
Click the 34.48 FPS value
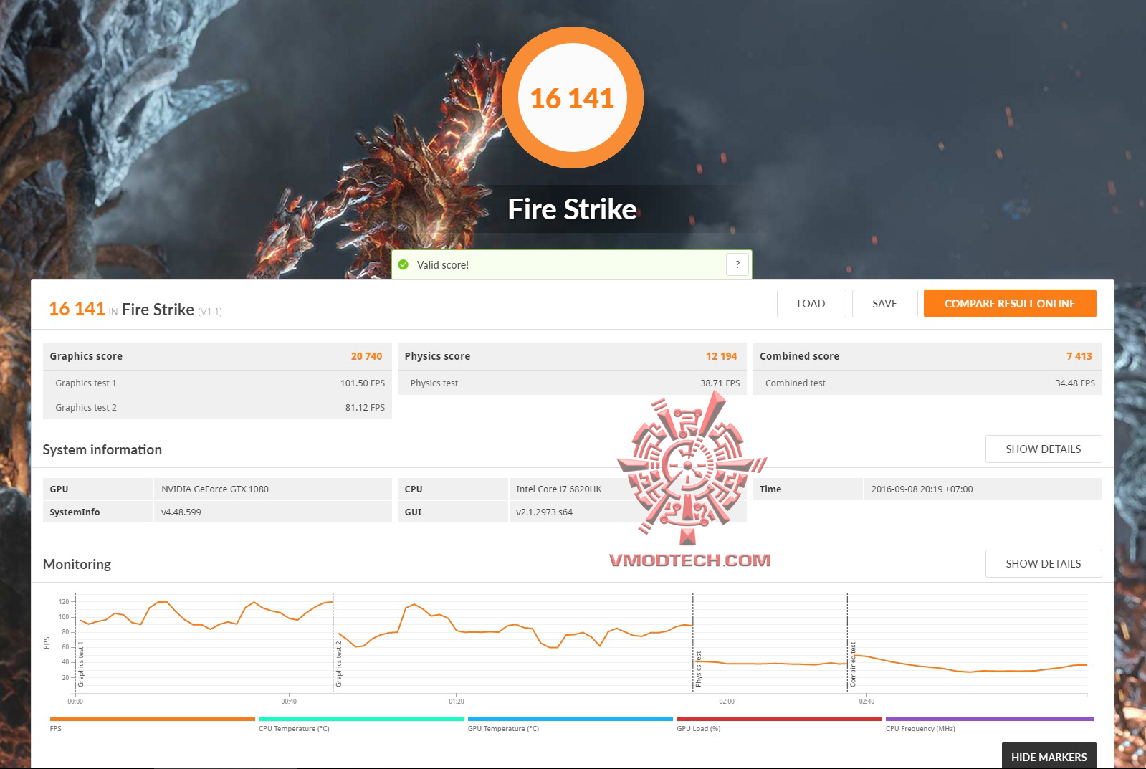[1075, 383]
